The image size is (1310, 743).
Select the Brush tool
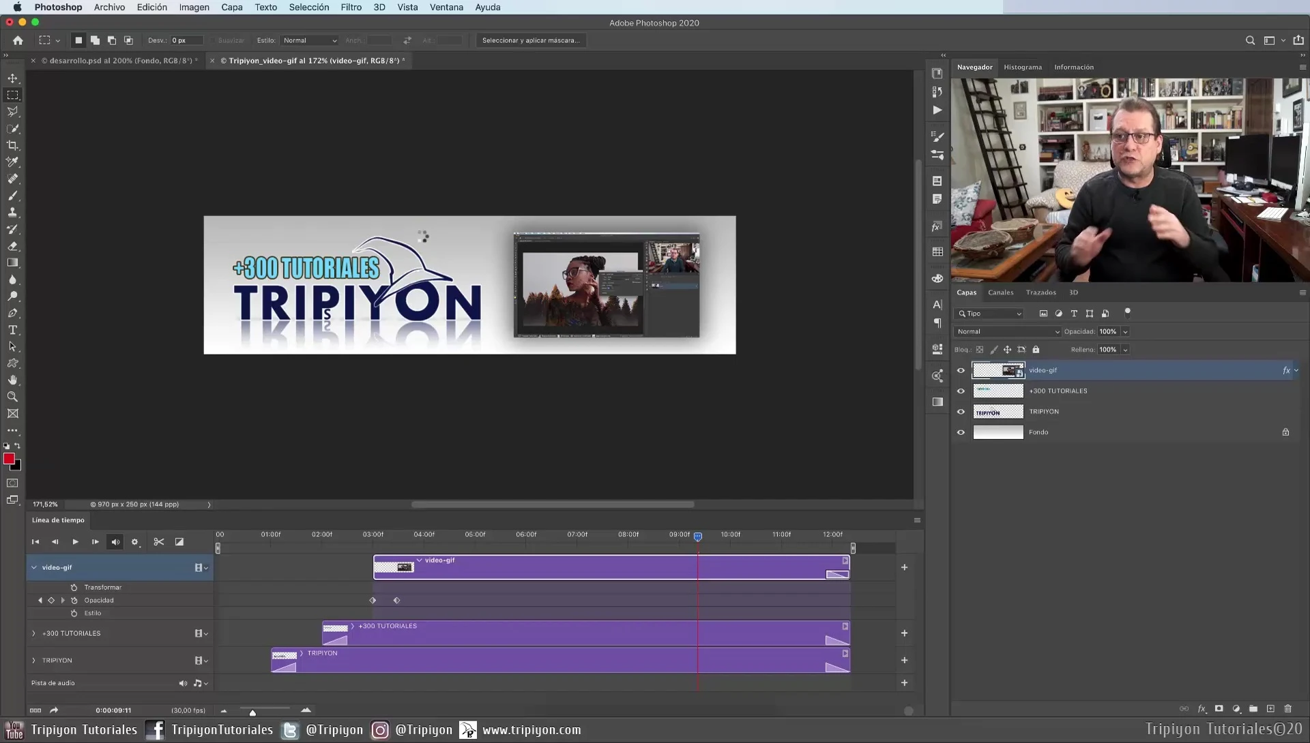coord(13,196)
